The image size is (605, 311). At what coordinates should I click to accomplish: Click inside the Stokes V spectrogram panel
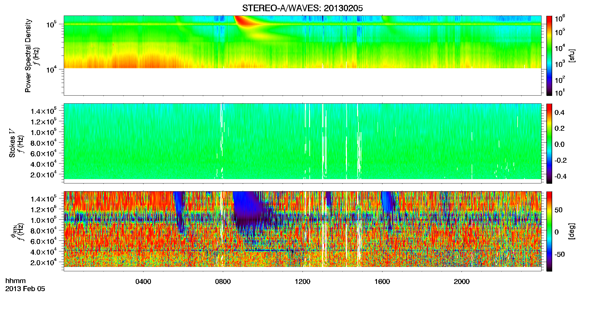pyautogui.click(x=302, y=143)
